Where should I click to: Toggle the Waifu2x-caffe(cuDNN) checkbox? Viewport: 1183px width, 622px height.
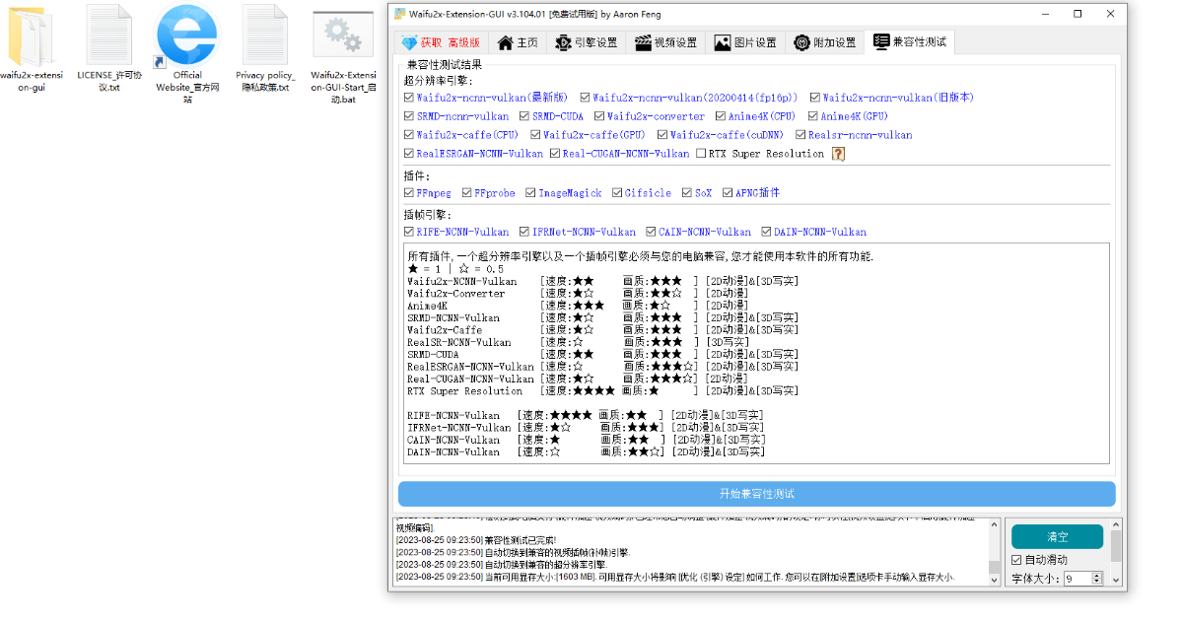click(x=662, y=135)
